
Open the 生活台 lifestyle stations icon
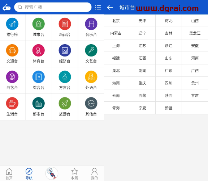click(x=12, y=103)
